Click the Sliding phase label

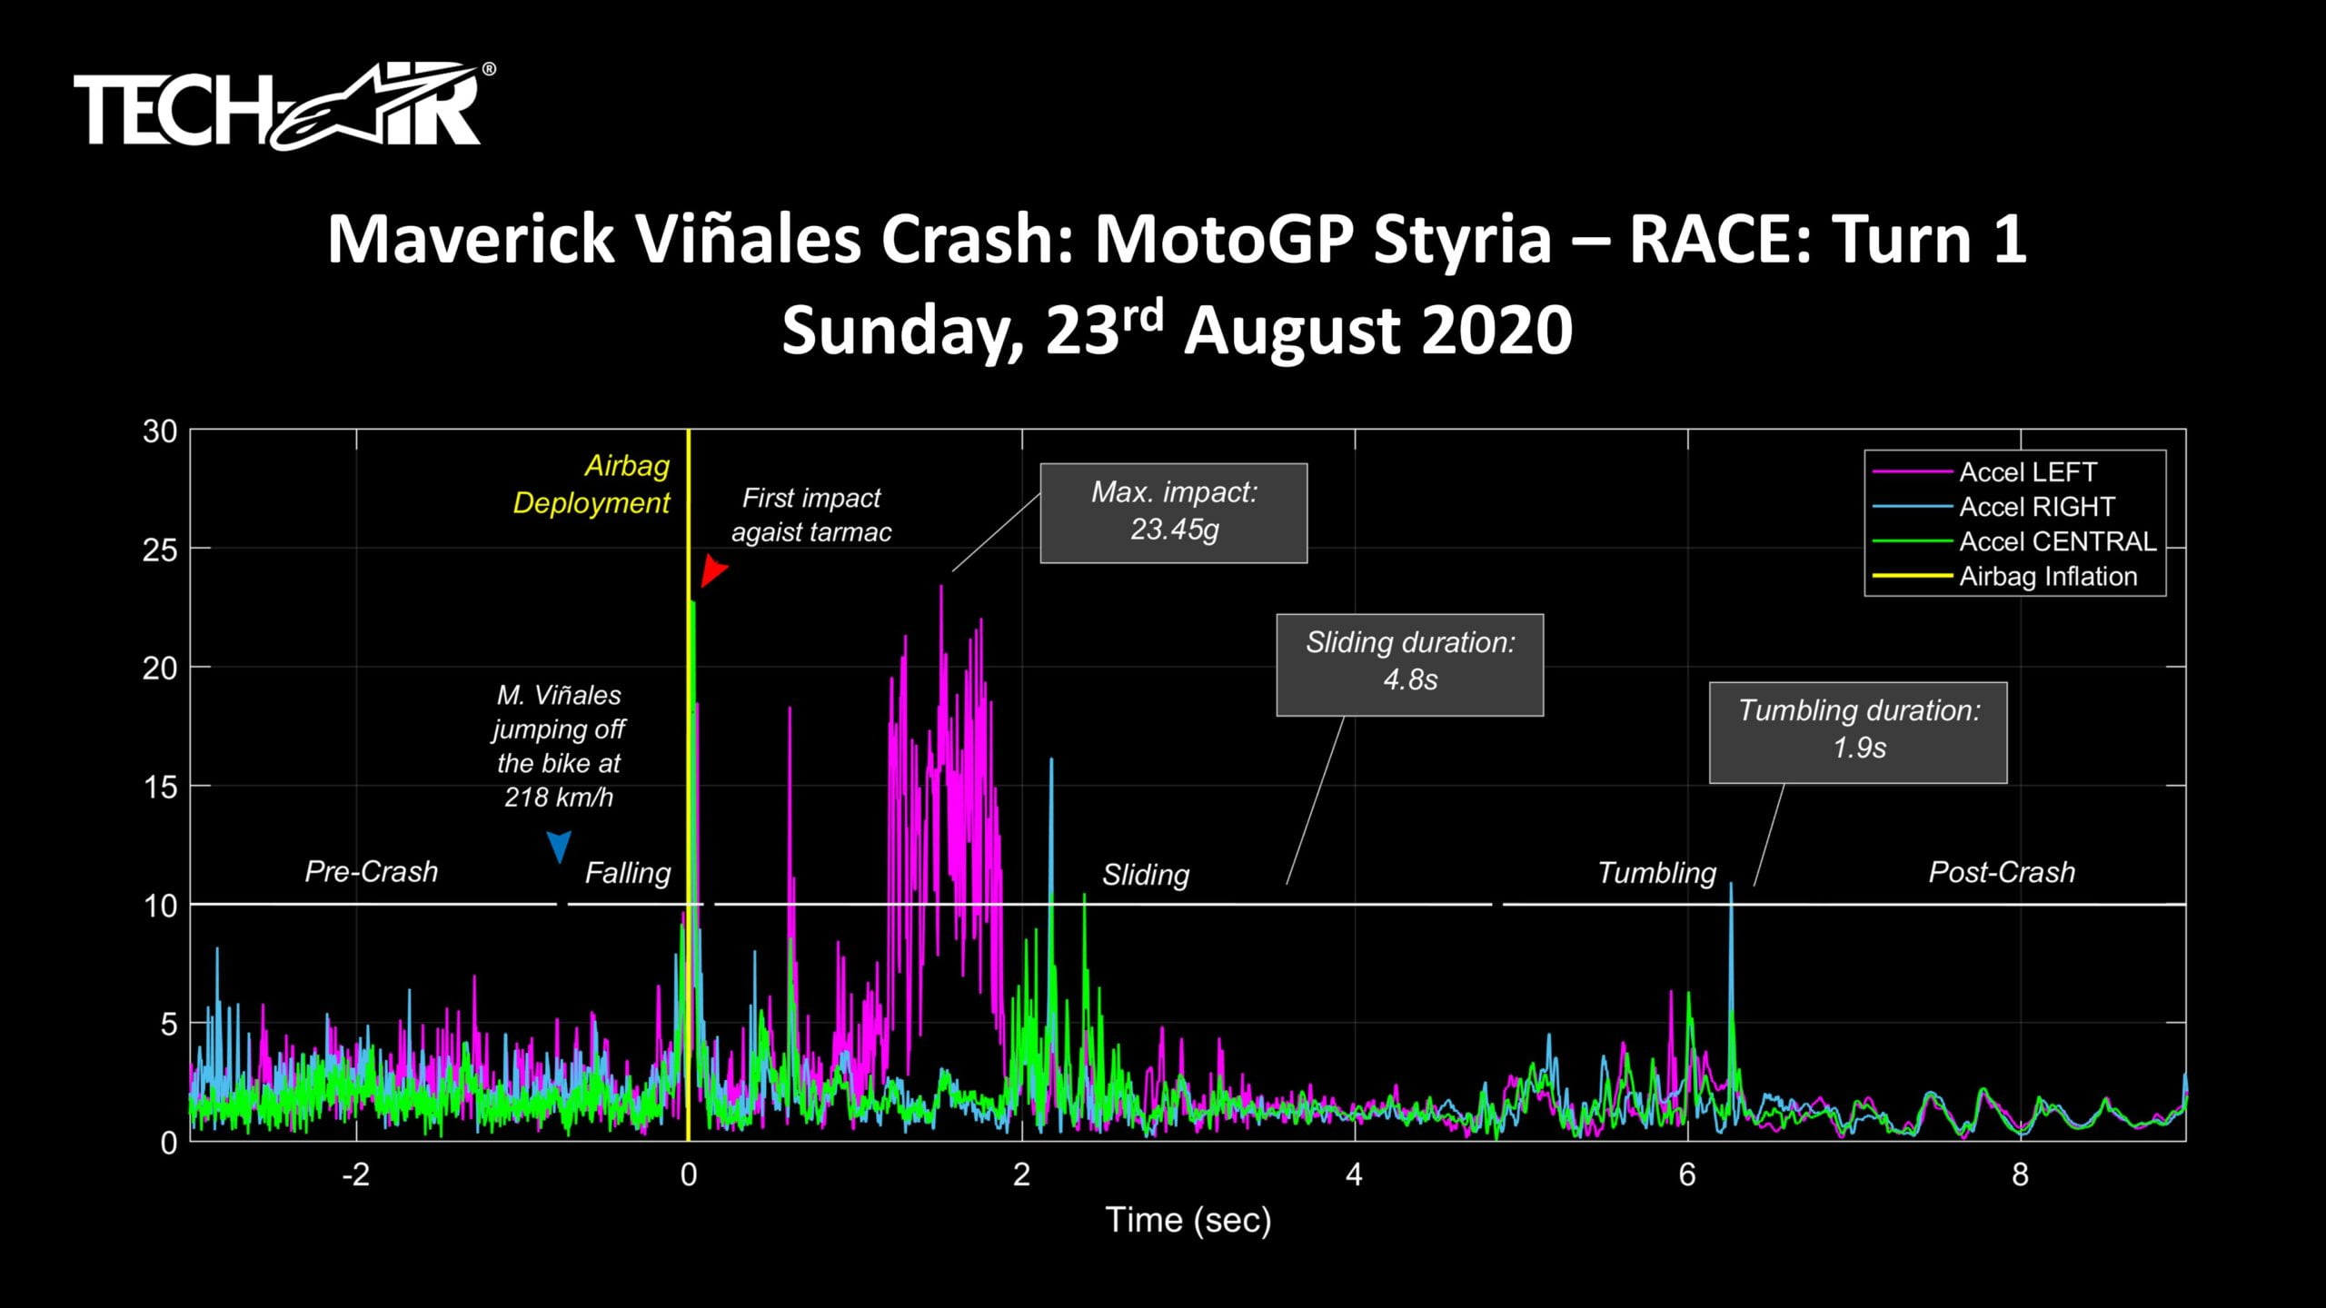tap(1145, 875)
